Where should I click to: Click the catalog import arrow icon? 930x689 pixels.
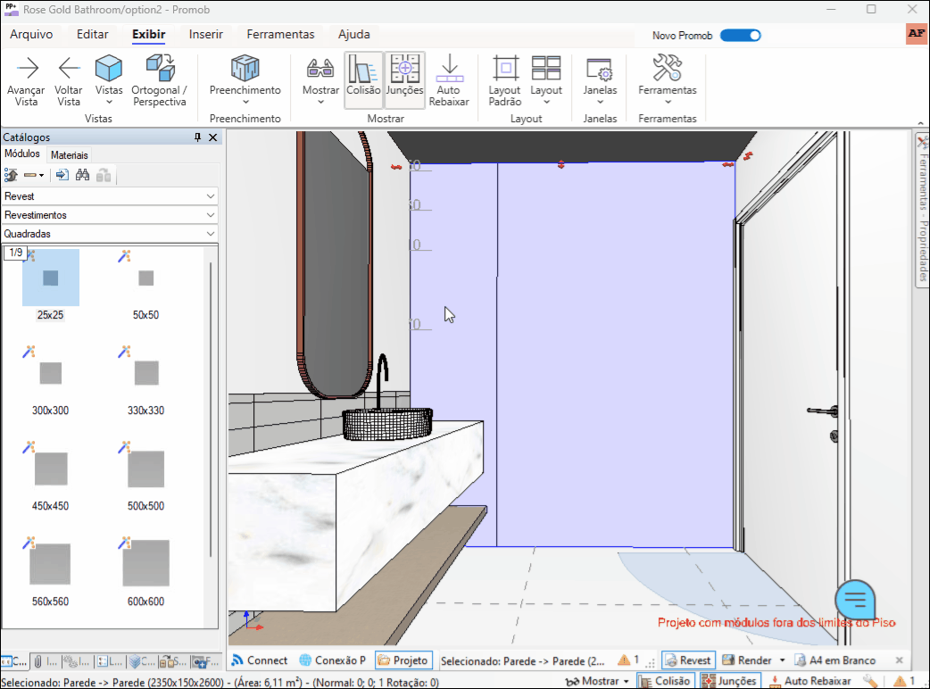pyautogui.click(x=62, y=175)
